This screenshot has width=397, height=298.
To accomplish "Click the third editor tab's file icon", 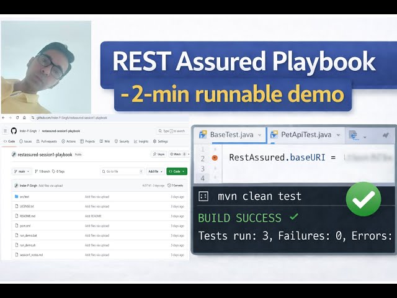I will [x=353, y=135].
